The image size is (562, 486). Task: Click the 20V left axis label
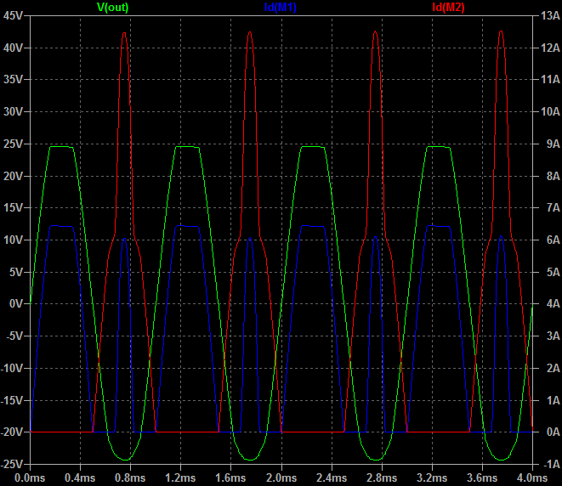click(x=14, y=176)
